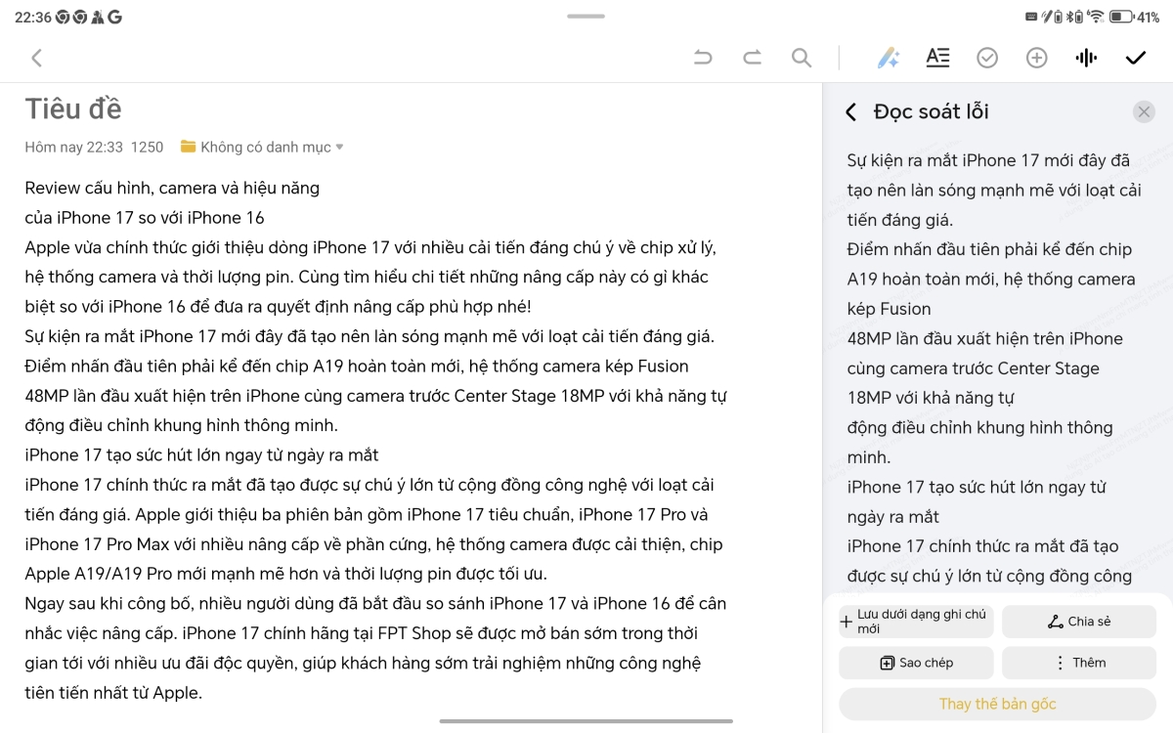Tap the yellow folder category icon

[x=187, y=147]
